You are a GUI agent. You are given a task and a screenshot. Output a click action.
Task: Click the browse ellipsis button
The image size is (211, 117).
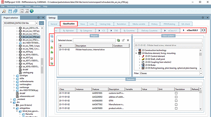coord(41,23)
